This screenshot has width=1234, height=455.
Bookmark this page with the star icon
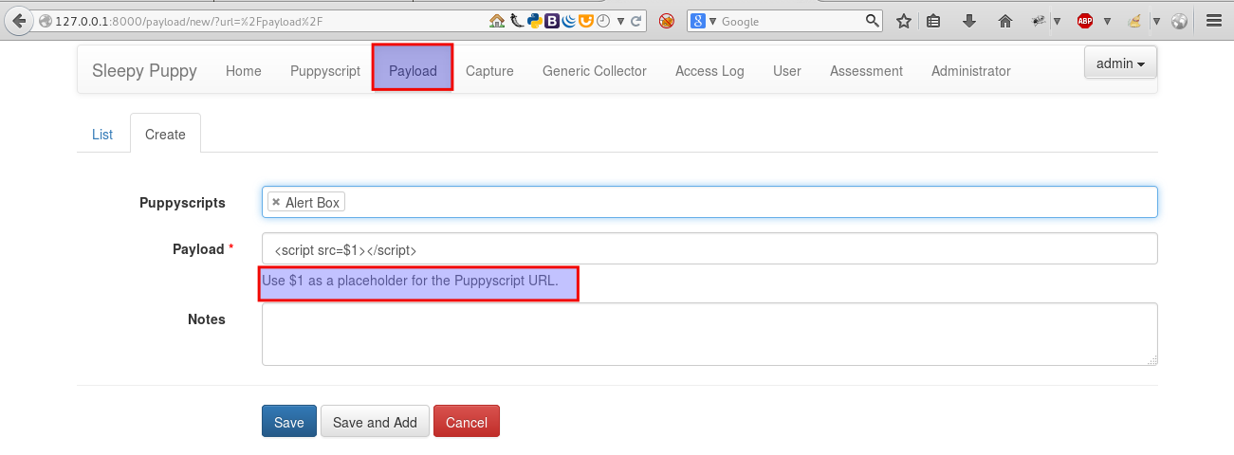[x=904, y=20]
